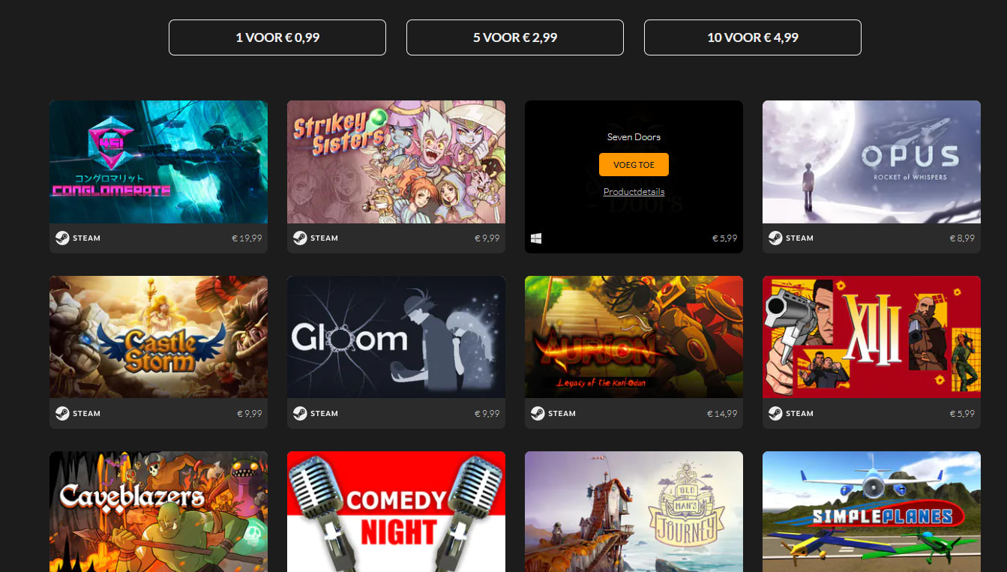
Task: Select the OPUS Rocket of Whispers cover
Action: tap(871, 162)
